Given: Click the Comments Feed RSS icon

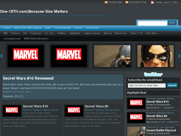Looking at the screenshot, I should 127,2.
